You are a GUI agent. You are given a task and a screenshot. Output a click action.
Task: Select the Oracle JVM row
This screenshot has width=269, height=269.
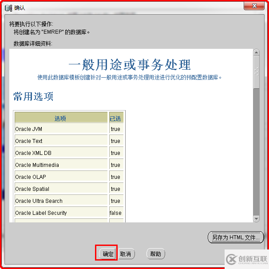[x=69, y=129]
